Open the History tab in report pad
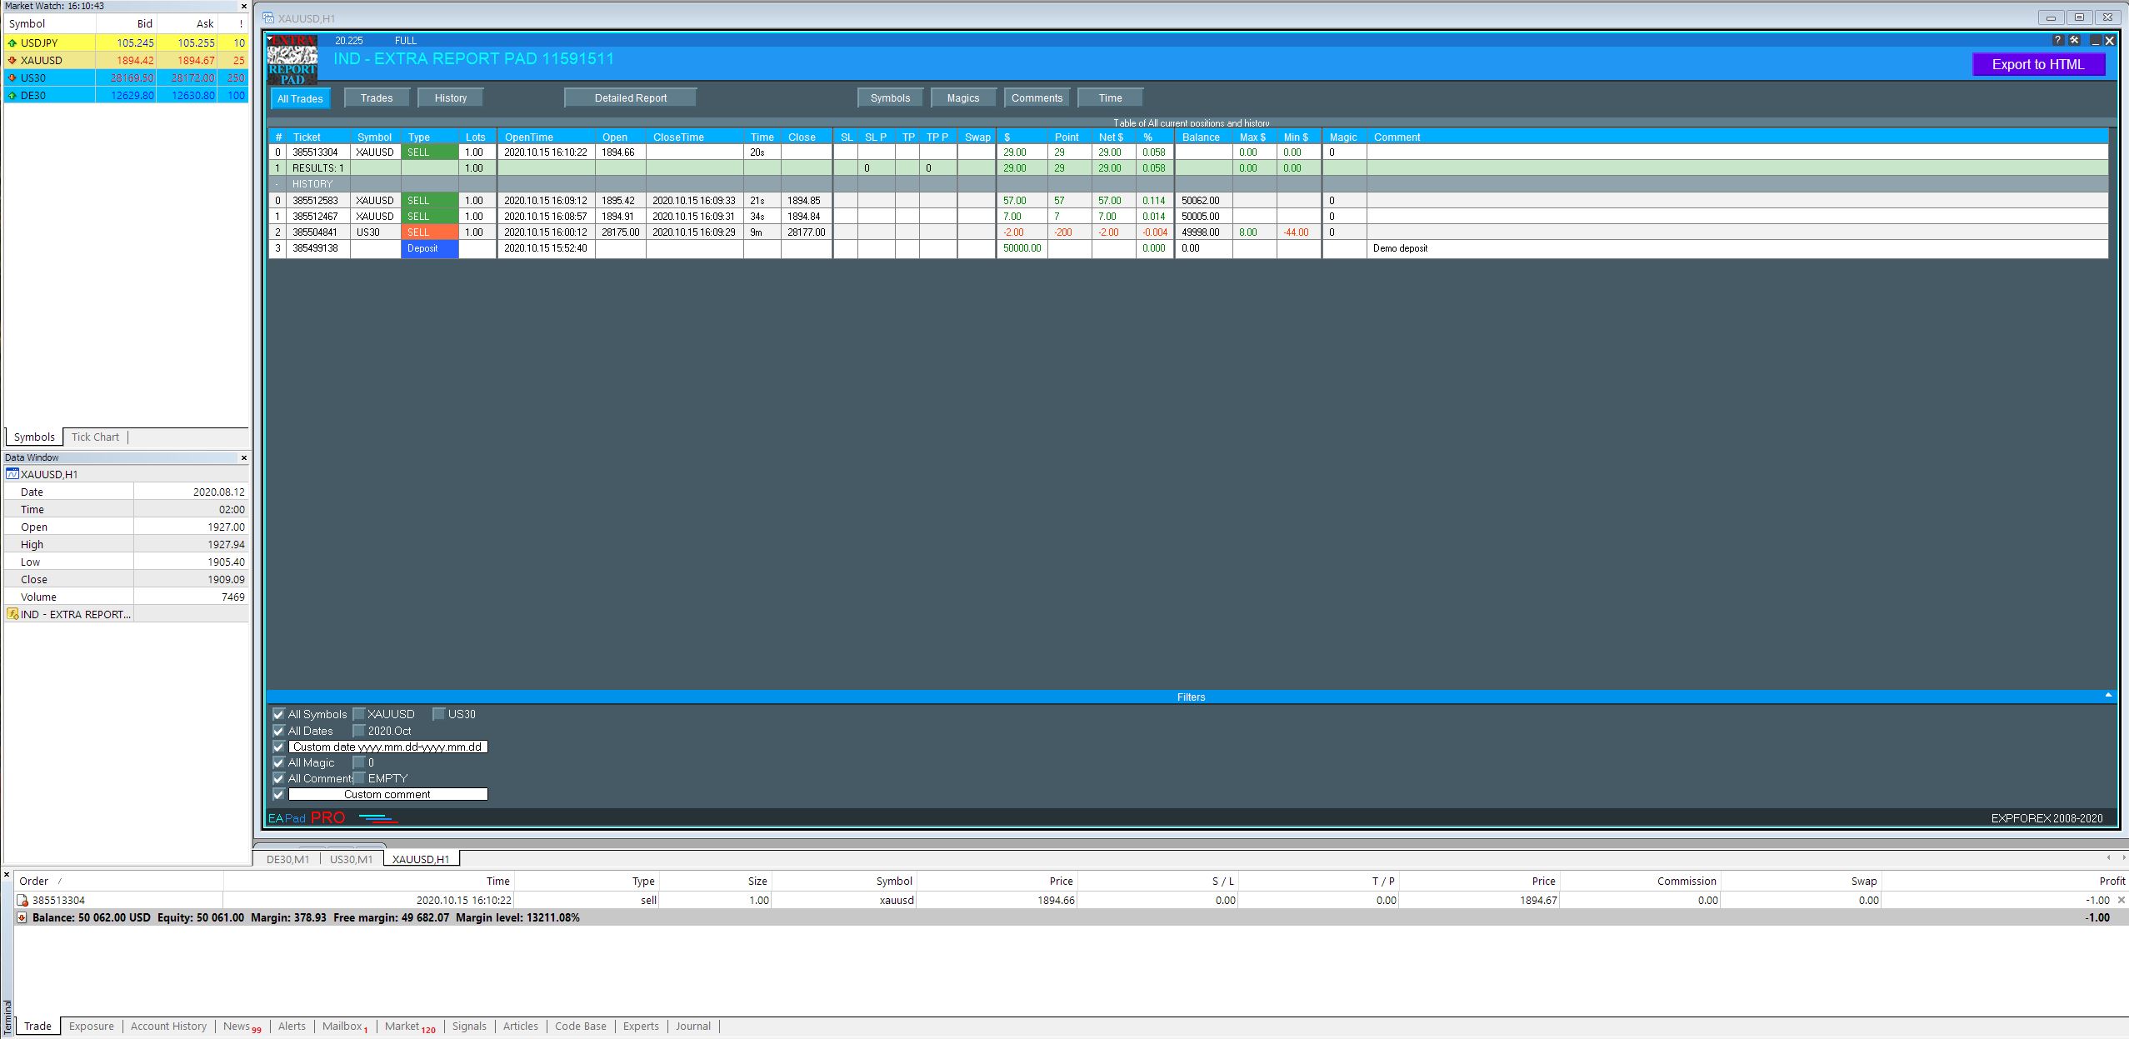The image size is (2129, 1039). (451, 97)
